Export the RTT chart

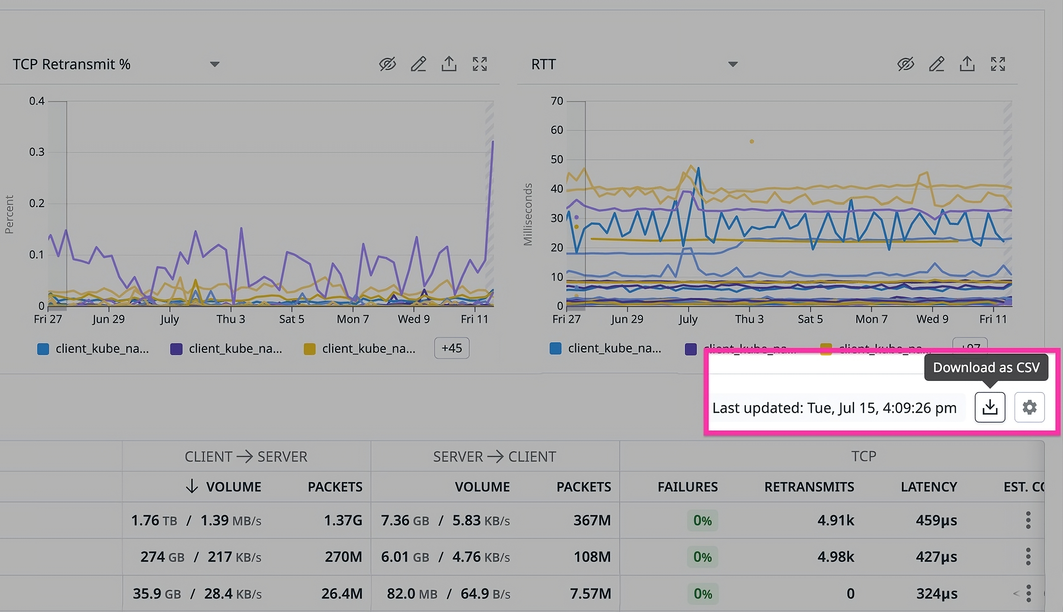(x=967, y=64)
